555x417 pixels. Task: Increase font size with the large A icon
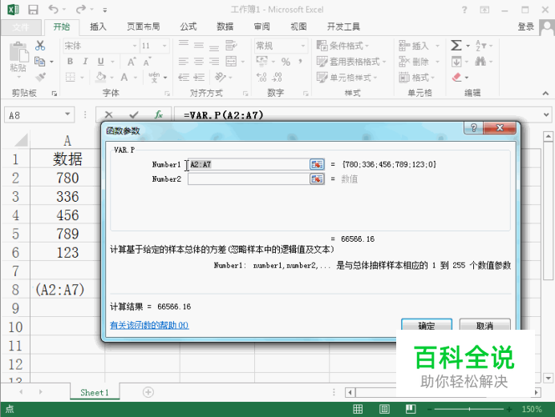(x=132, y=62)
